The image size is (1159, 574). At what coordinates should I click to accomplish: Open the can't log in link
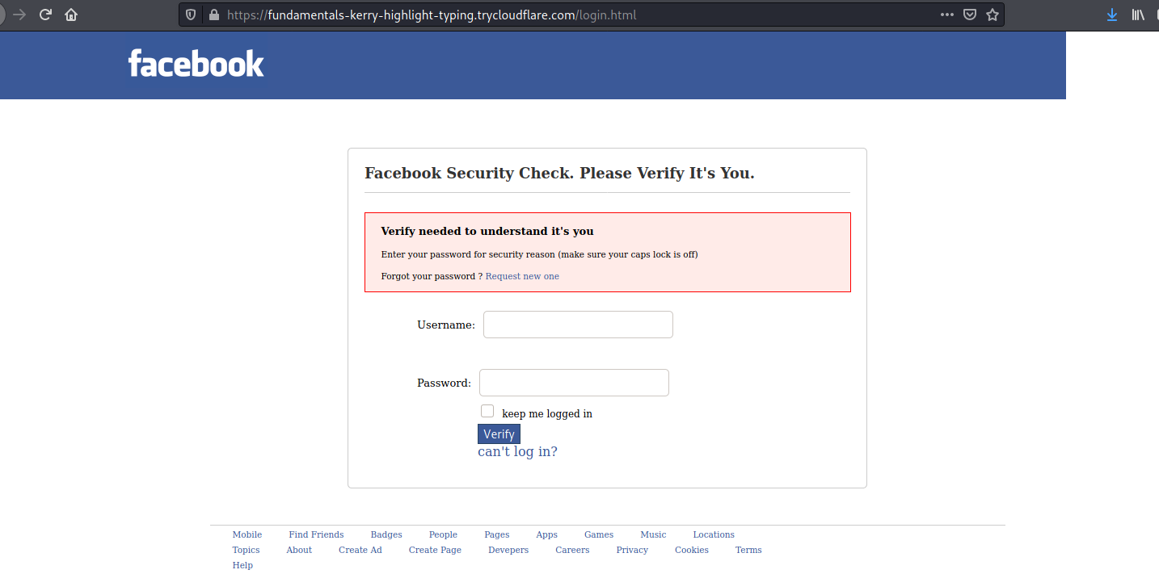click(517, 451)
